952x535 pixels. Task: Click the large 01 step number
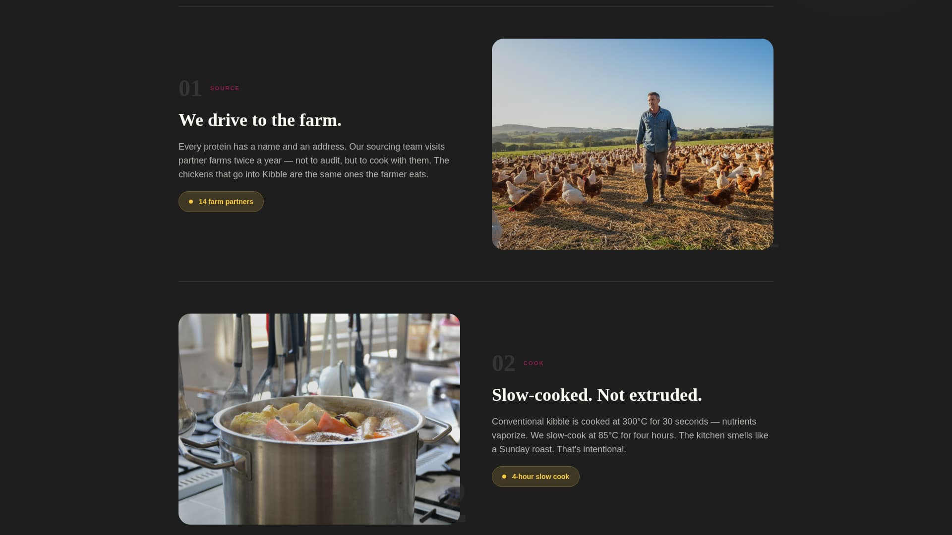[x=190, y=89]
